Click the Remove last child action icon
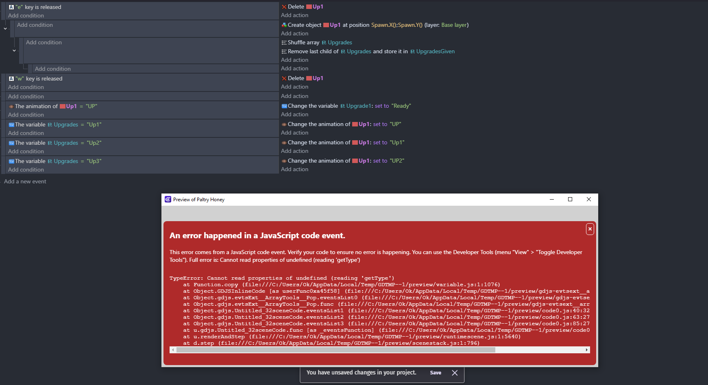The width and height of the screenshot is (708, 385). pyautogui.click(x=284, y=52)
